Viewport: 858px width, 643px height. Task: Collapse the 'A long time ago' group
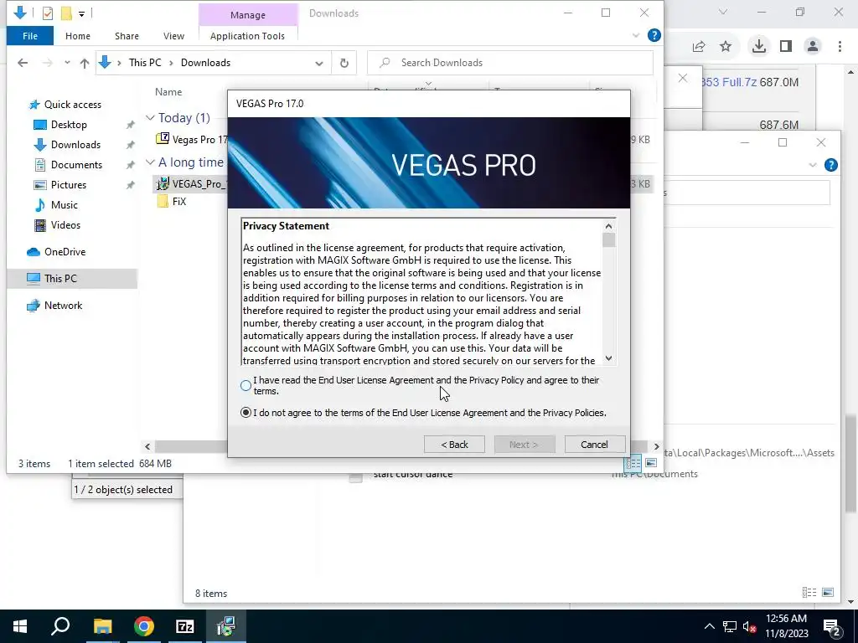(x=150, y=162)
